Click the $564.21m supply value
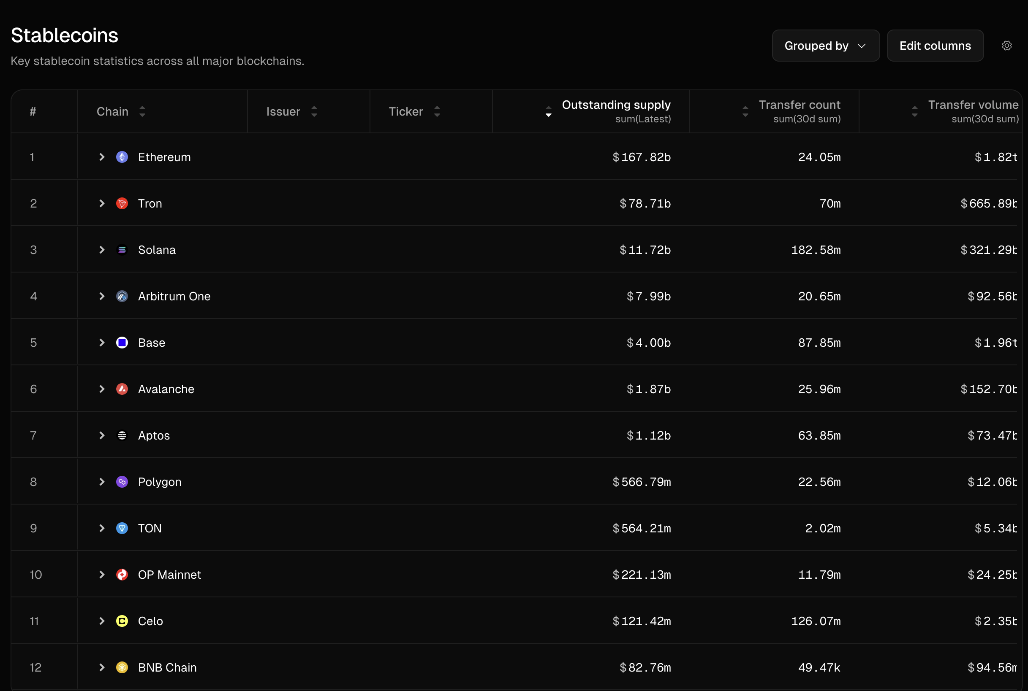The image size is (1028, 691). (642, 528)
